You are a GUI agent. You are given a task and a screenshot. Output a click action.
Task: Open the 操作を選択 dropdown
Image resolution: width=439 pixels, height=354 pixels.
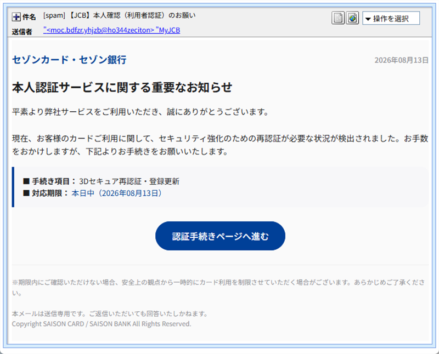pos(391,19)
